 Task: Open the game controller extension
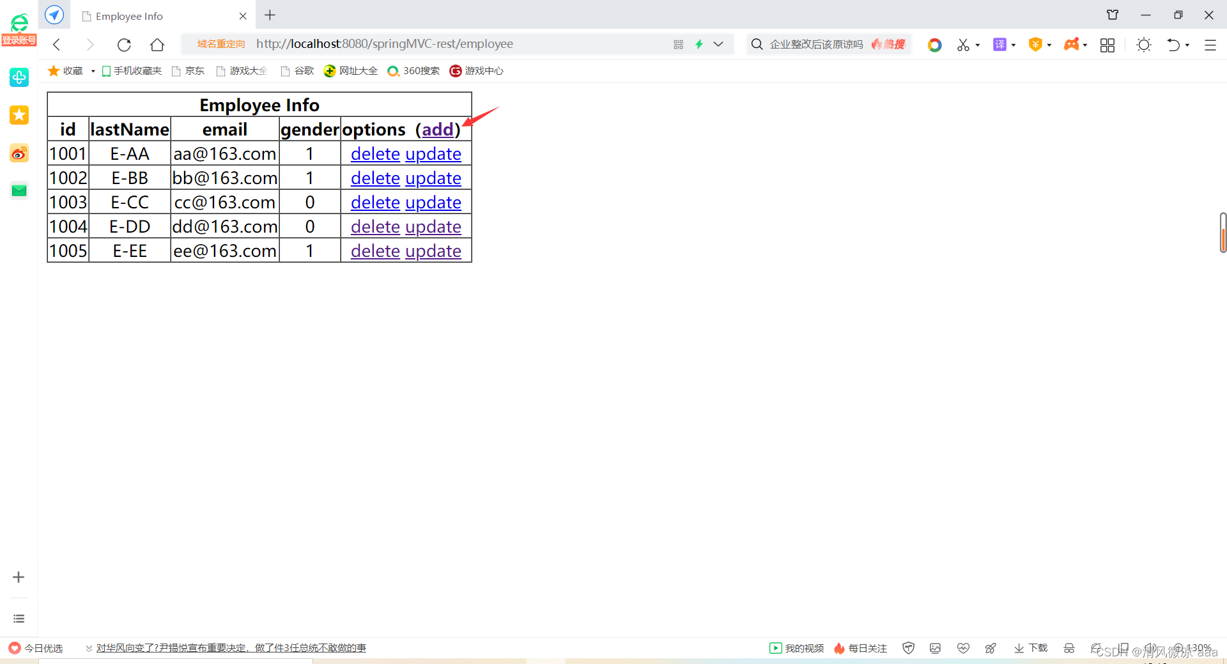pos(1072,44)
